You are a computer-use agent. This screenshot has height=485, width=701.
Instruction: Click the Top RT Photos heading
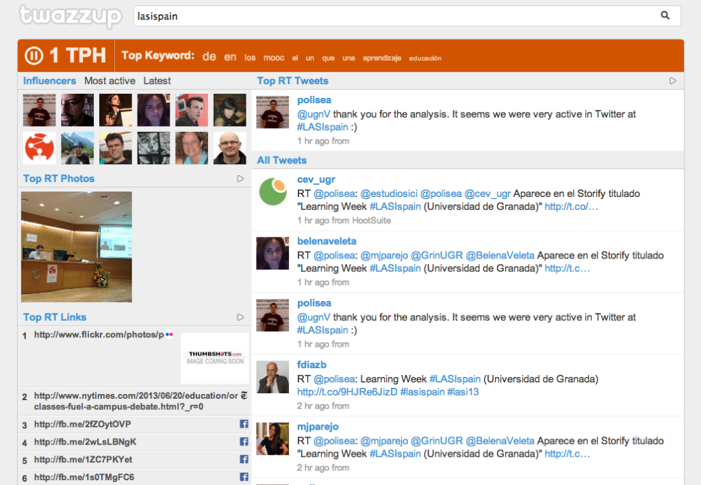click(59, 179)
